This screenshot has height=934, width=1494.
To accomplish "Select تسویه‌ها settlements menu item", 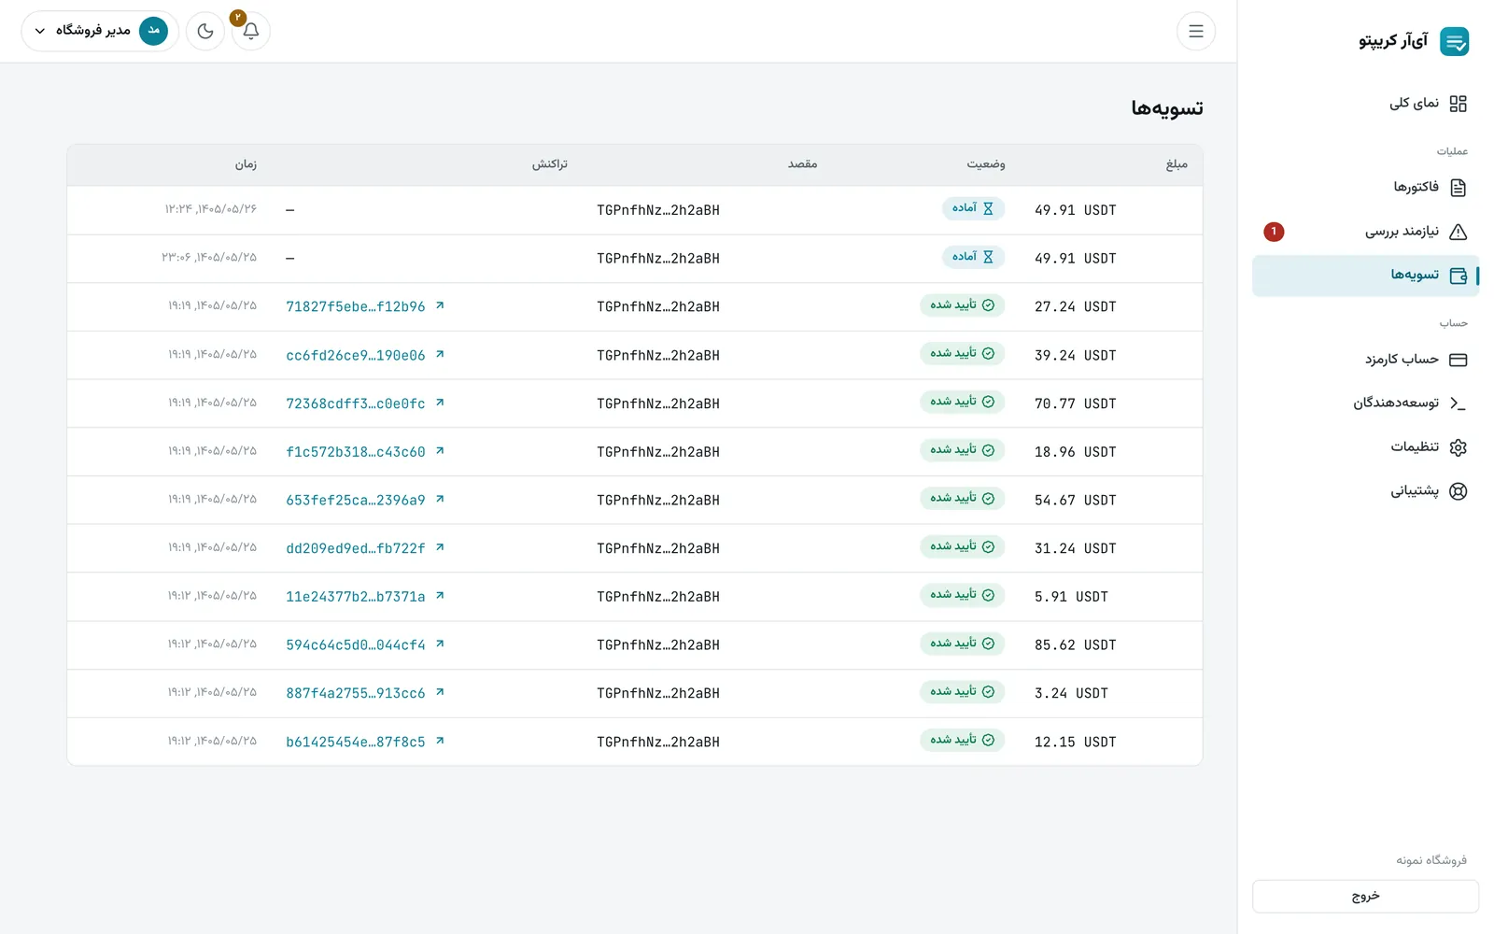I will (x=1365, y=276).
